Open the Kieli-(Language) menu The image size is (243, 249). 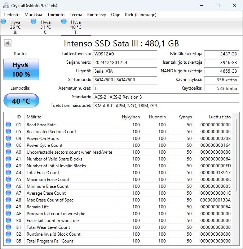point(141,15)
